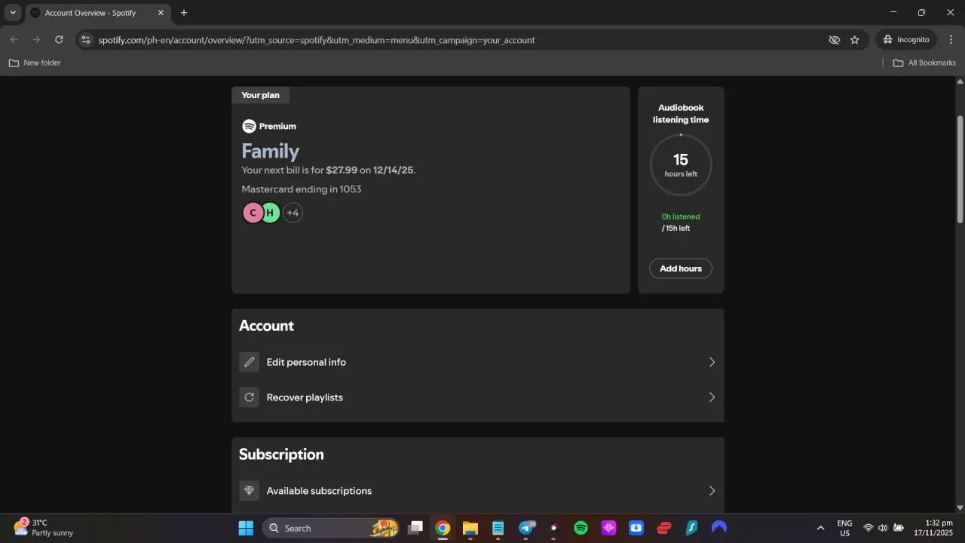Open the Wi-Fi network tray icon
Screen dimensions: 965x543
click(868, 528)
